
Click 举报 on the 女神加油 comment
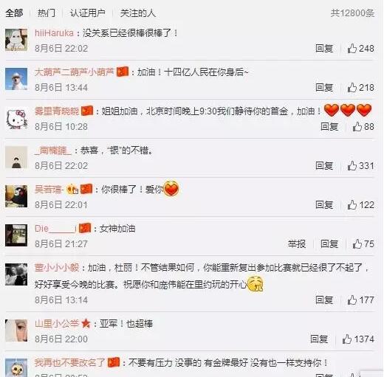[x=297, y=244]
